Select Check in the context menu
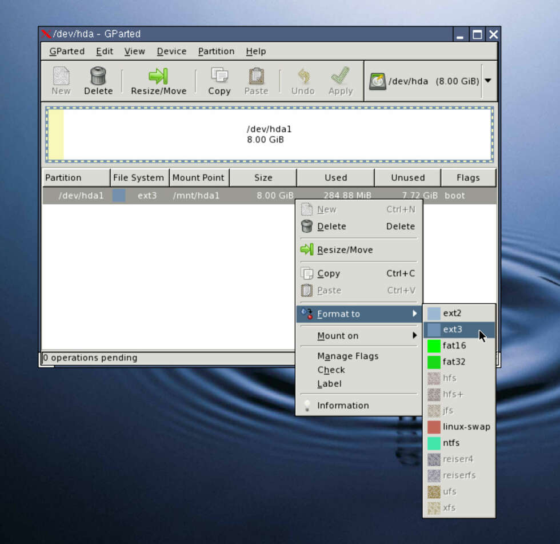This screenshot has height=544, width=560. click(x=359, y=370)
